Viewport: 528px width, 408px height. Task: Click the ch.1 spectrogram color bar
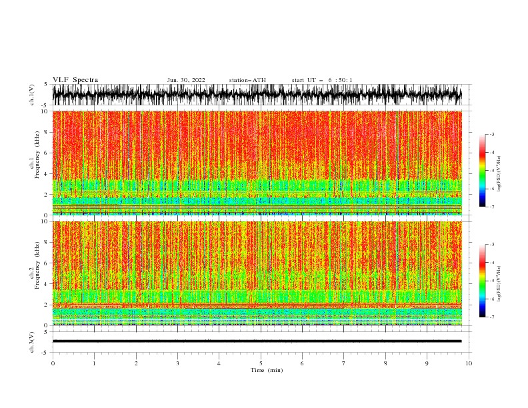[x=483, y=171]
